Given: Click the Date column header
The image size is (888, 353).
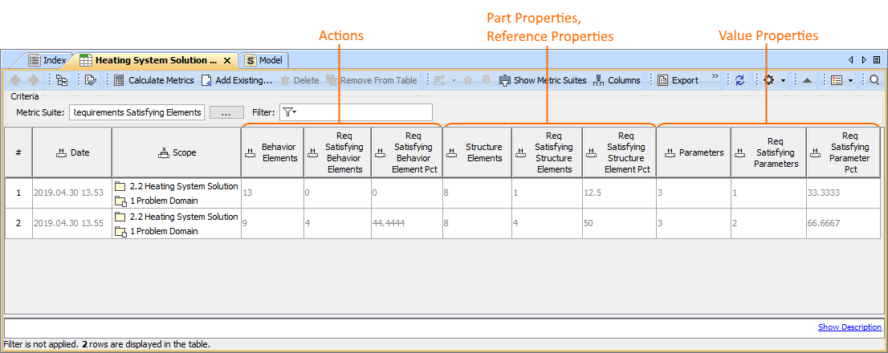Looking at the screenshot, I should 72,152.
